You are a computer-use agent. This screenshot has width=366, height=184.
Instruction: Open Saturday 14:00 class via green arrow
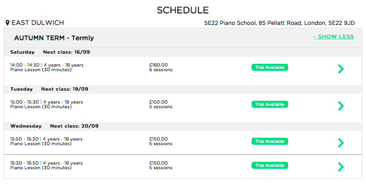point(341,69)
